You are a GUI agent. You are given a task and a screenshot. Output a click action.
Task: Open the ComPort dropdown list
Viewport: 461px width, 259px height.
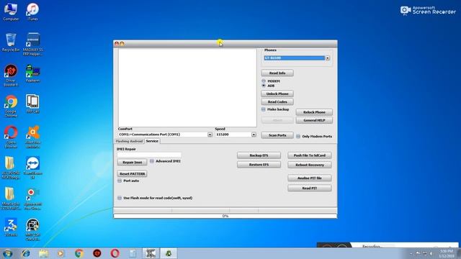pos(210,135)
